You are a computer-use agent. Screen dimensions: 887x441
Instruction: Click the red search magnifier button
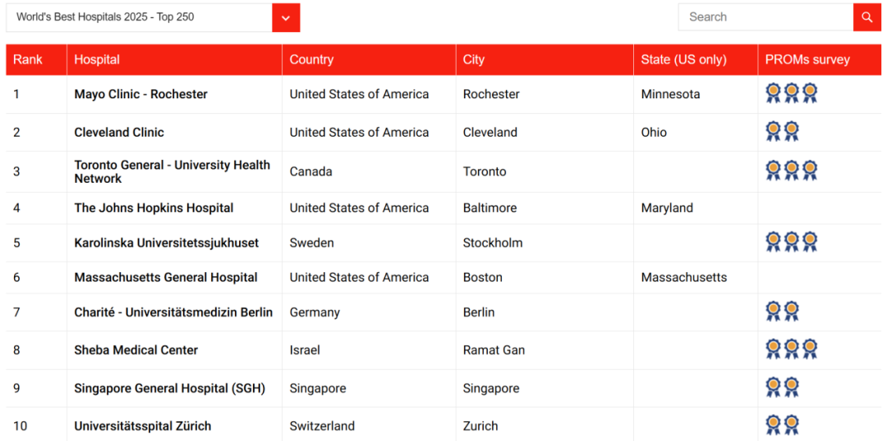(866, 17)
